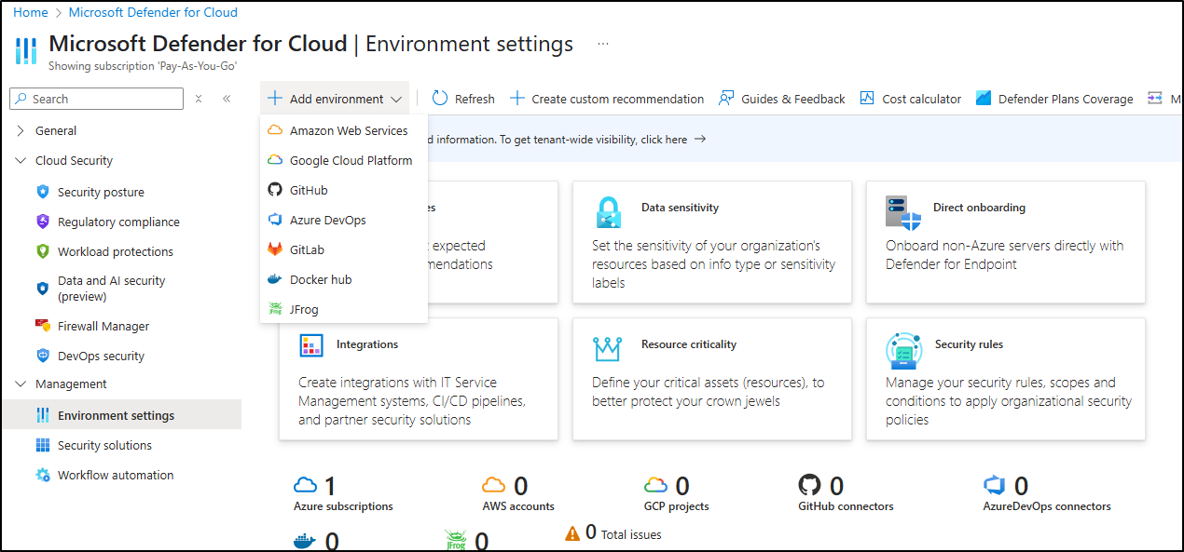Open the Direct onboarding card title
Viewport: 1184px width, 552px height.
(x=979, y=208)
